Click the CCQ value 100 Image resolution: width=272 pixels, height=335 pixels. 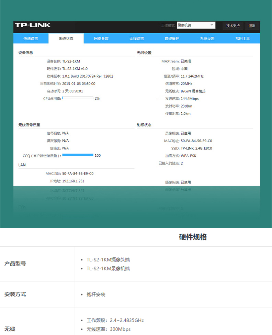coord(98,156)
